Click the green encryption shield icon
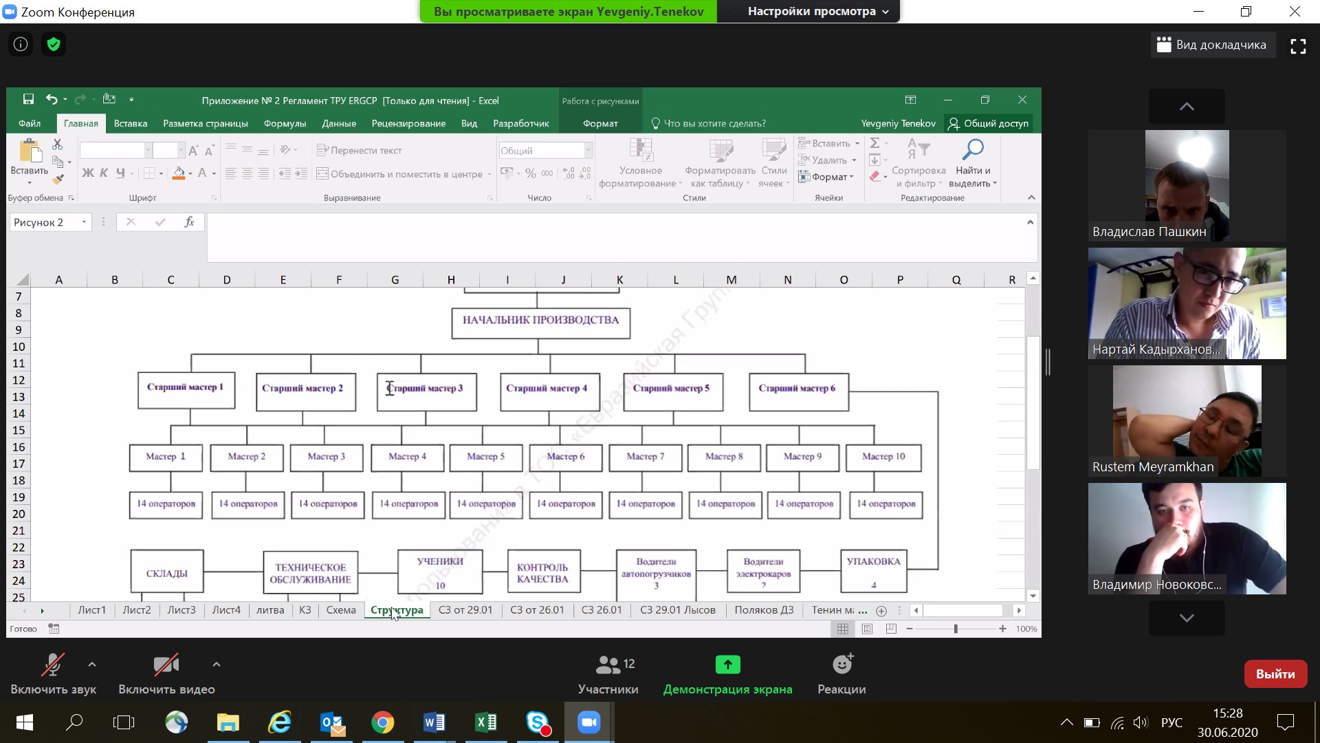 pyautogui.click(x=54, y=45)
